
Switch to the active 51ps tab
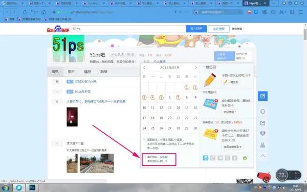tap(256, 4)
